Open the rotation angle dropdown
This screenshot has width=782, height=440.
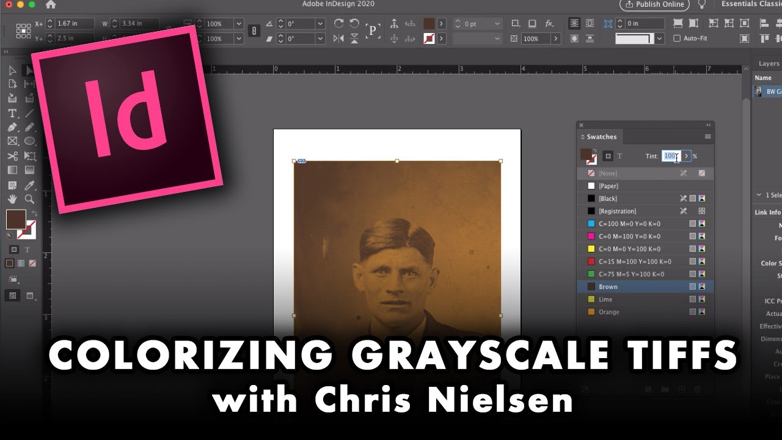pos(320,24)
